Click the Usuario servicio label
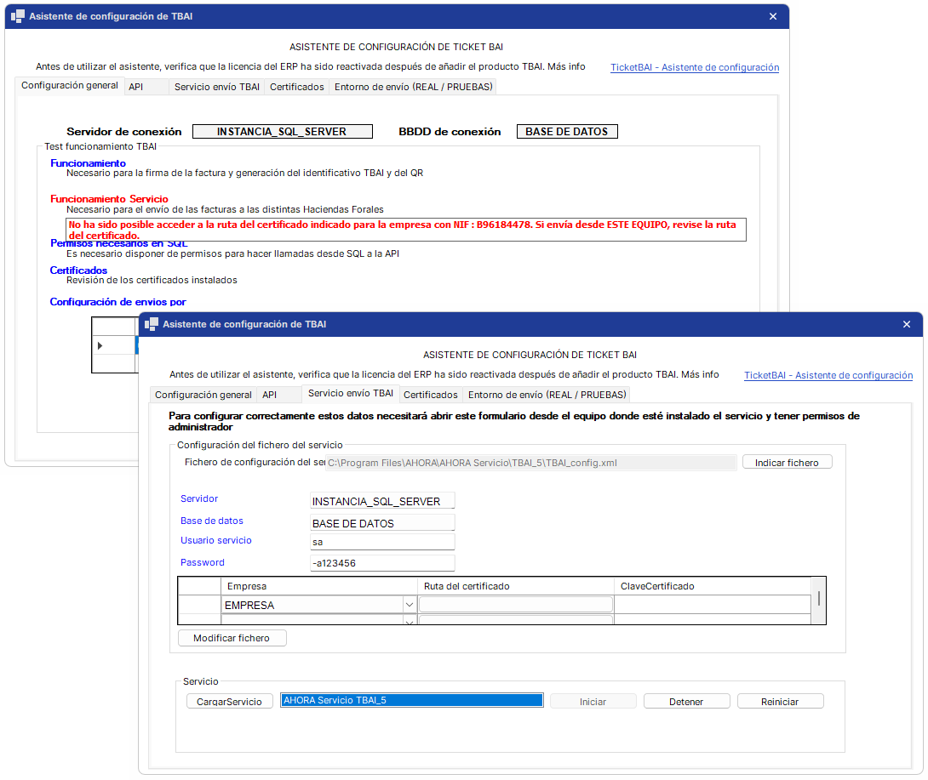This screenshot has height=780, width=928. coord(216,540)
